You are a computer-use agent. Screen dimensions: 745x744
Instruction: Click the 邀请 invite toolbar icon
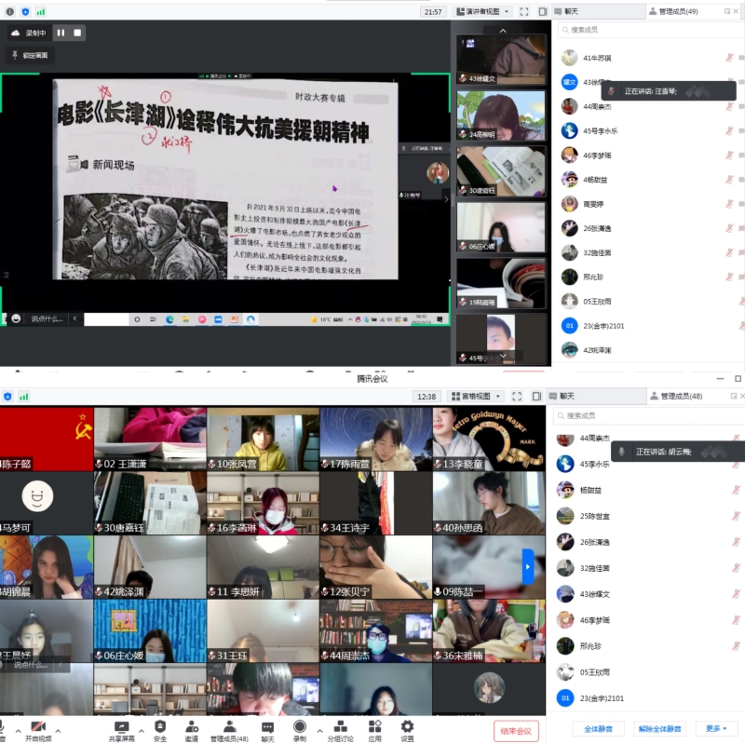(192, 731)
